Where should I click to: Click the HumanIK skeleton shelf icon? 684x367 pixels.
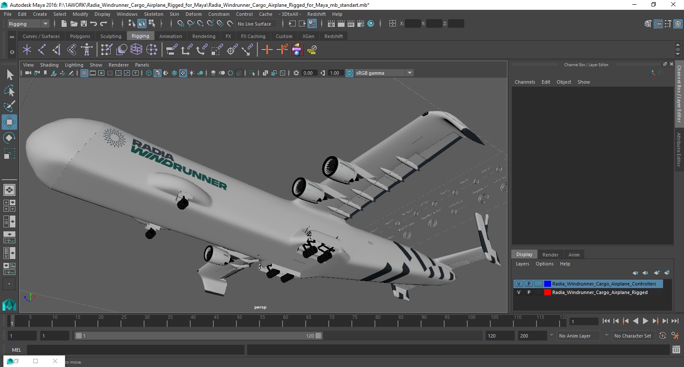[x=87, y=50]
